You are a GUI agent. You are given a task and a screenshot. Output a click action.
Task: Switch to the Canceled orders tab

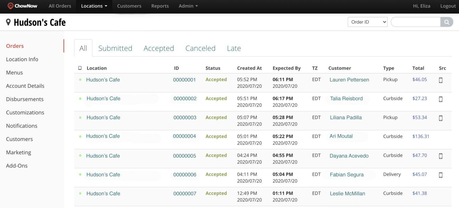[200, 48]
